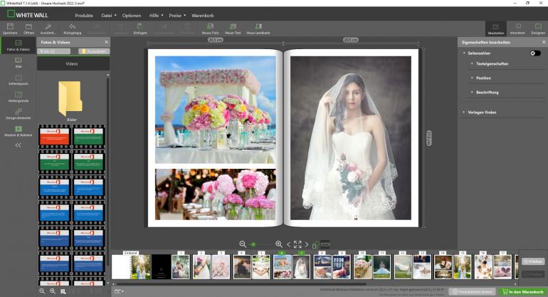This screenshot has width=548, height=297.
Task: Open the Optionen menu
Action: [x=132, y=16]
